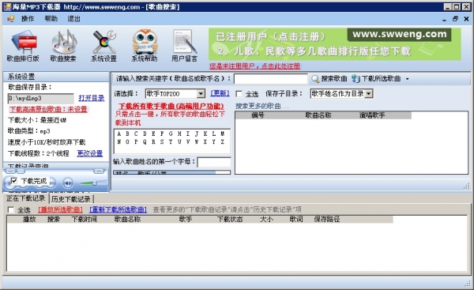Click the 歌手 column header in records
This screenshot has height=290, width=474.
click(x=185, y=219)
